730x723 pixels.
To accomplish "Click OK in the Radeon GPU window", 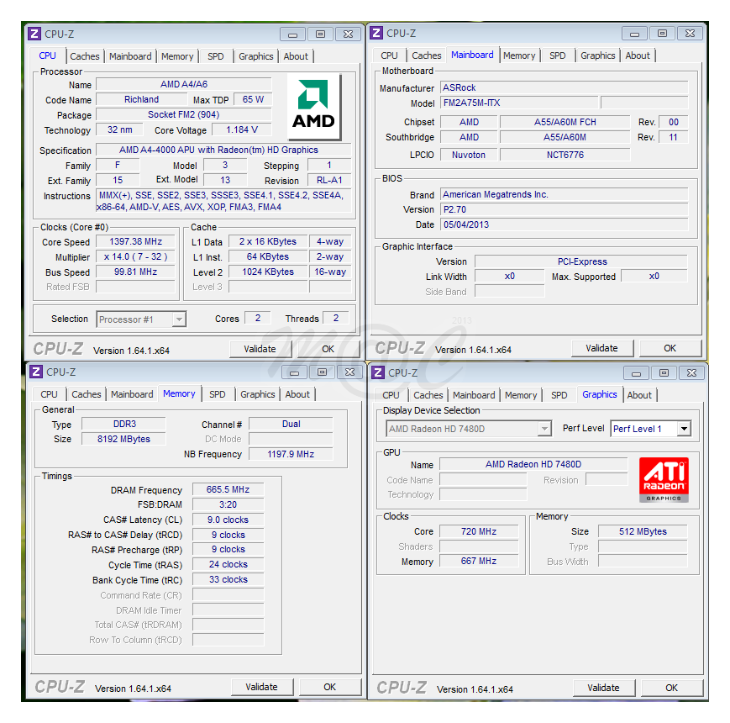I will point(671,688).
